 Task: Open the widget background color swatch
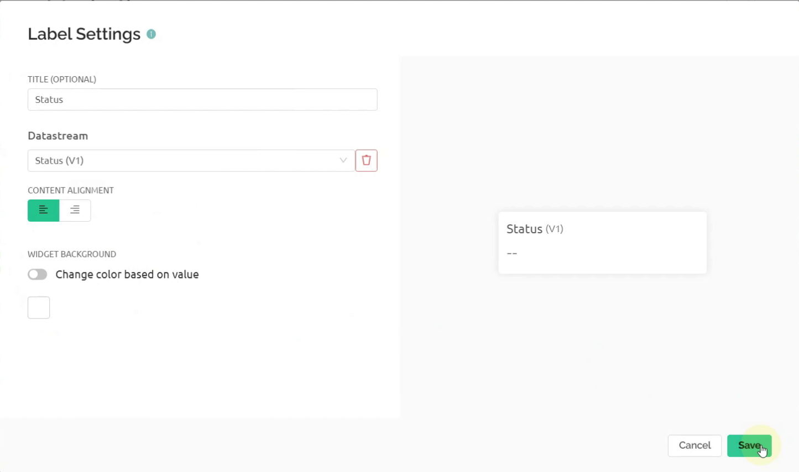coord(39,308)
